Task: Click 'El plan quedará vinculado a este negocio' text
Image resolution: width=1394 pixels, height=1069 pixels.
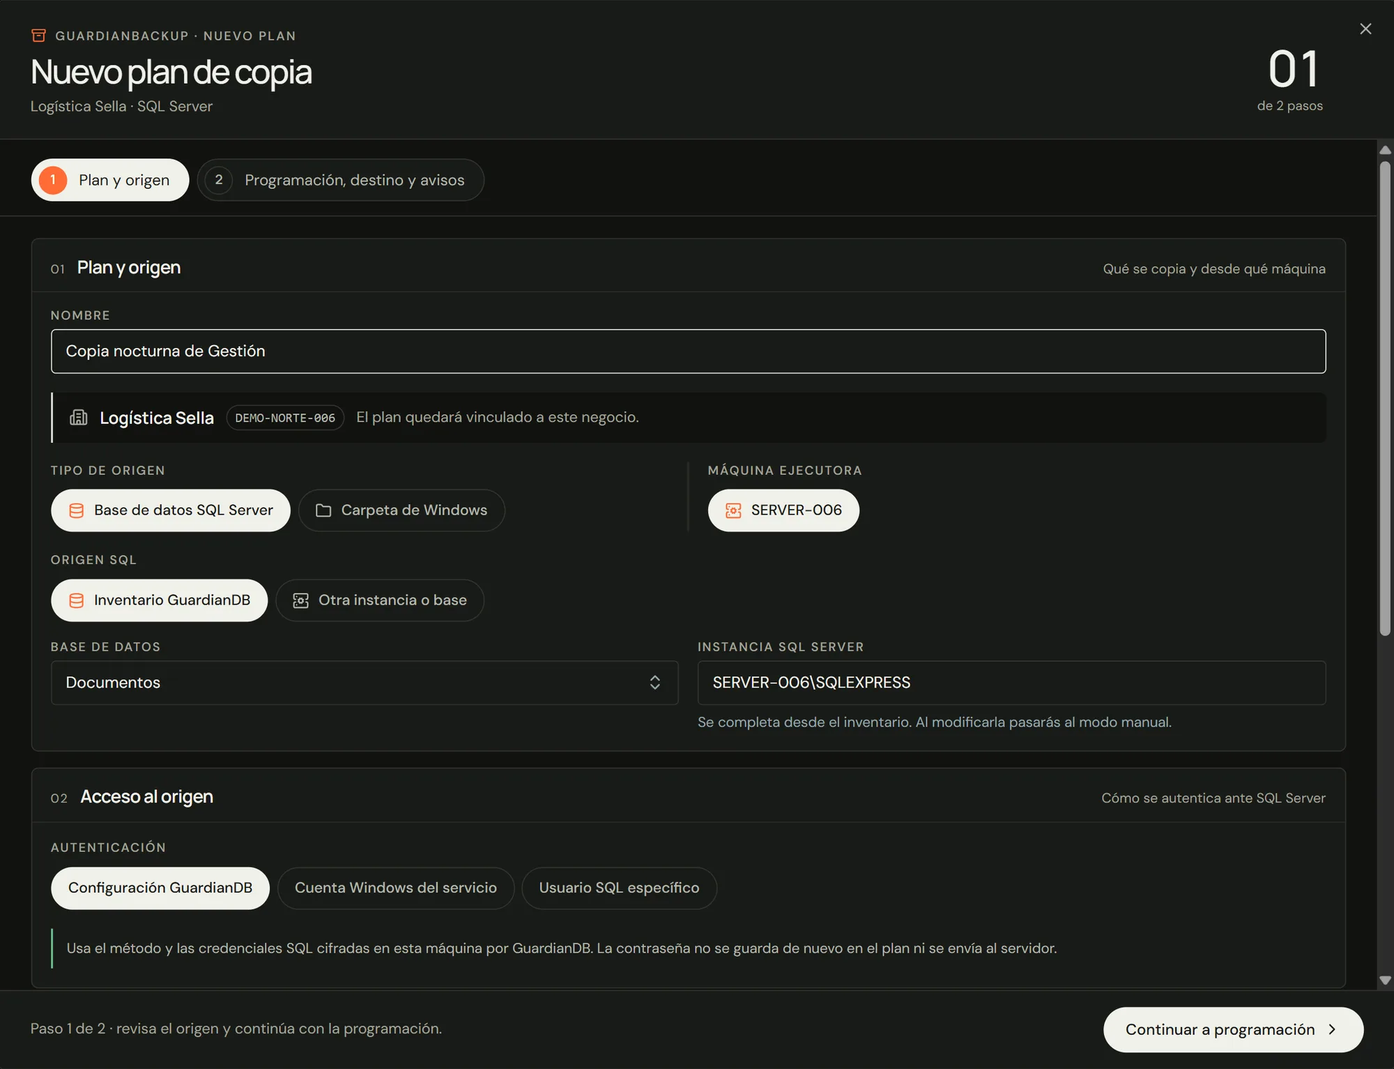Action: 498,417
